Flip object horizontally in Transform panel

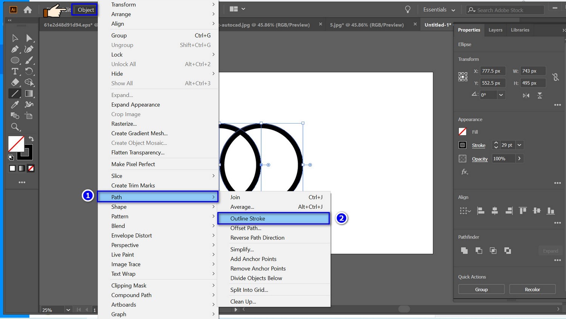pos(526,95)
